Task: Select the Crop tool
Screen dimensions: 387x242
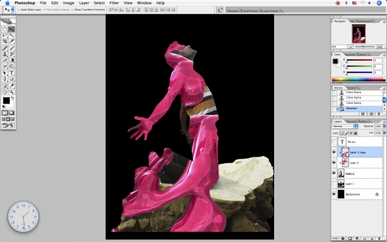Action: click(x=5, y=41)
